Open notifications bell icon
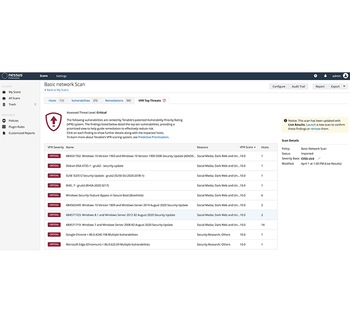 point(325,76)
